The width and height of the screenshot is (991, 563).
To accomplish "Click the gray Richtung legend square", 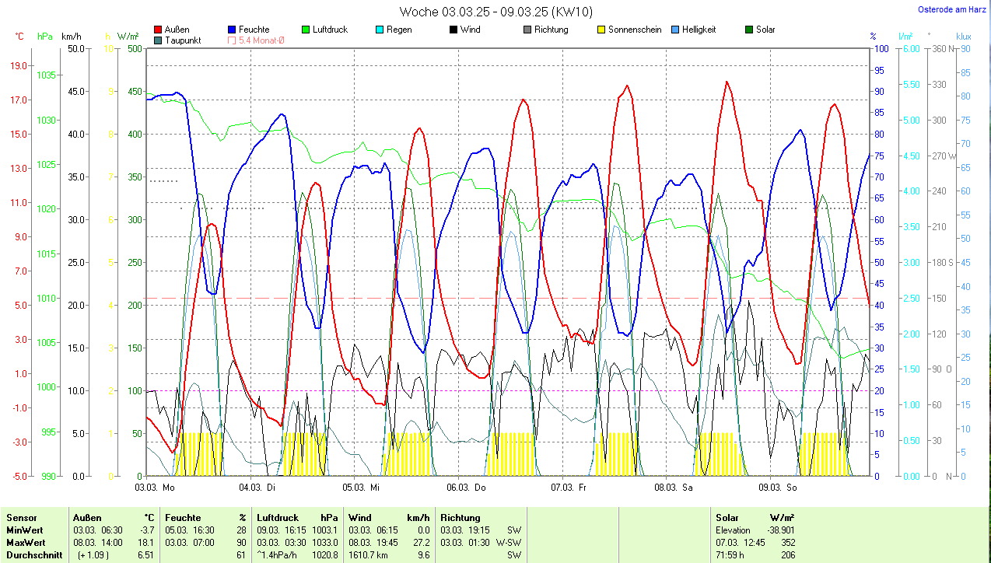I will point(527,30).
